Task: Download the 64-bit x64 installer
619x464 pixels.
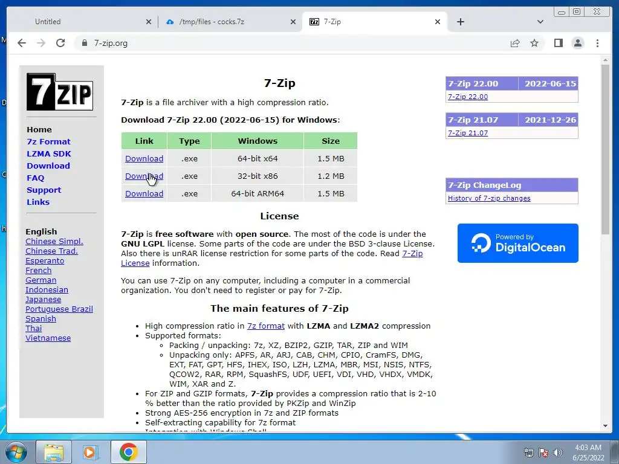Action: (144, 159)
